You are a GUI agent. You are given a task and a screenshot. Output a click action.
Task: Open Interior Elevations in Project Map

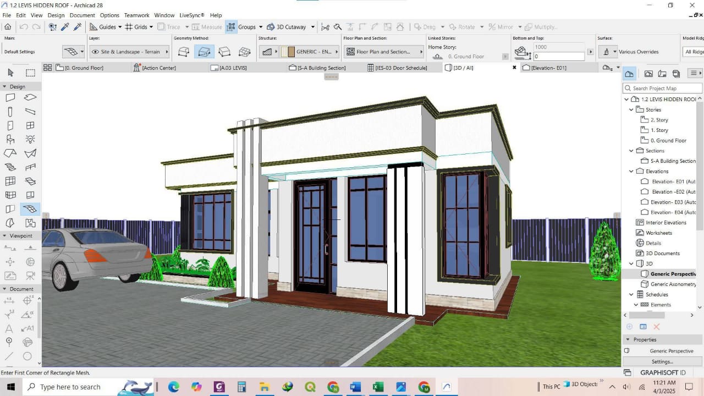[666, 223]
